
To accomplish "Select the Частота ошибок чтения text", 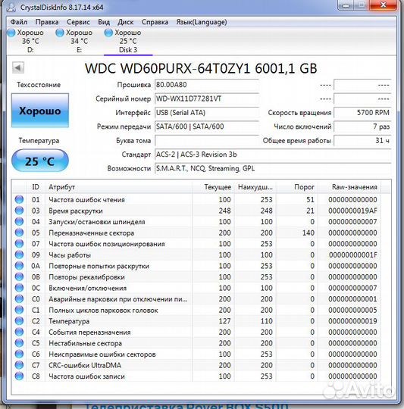I will (86, 200).
